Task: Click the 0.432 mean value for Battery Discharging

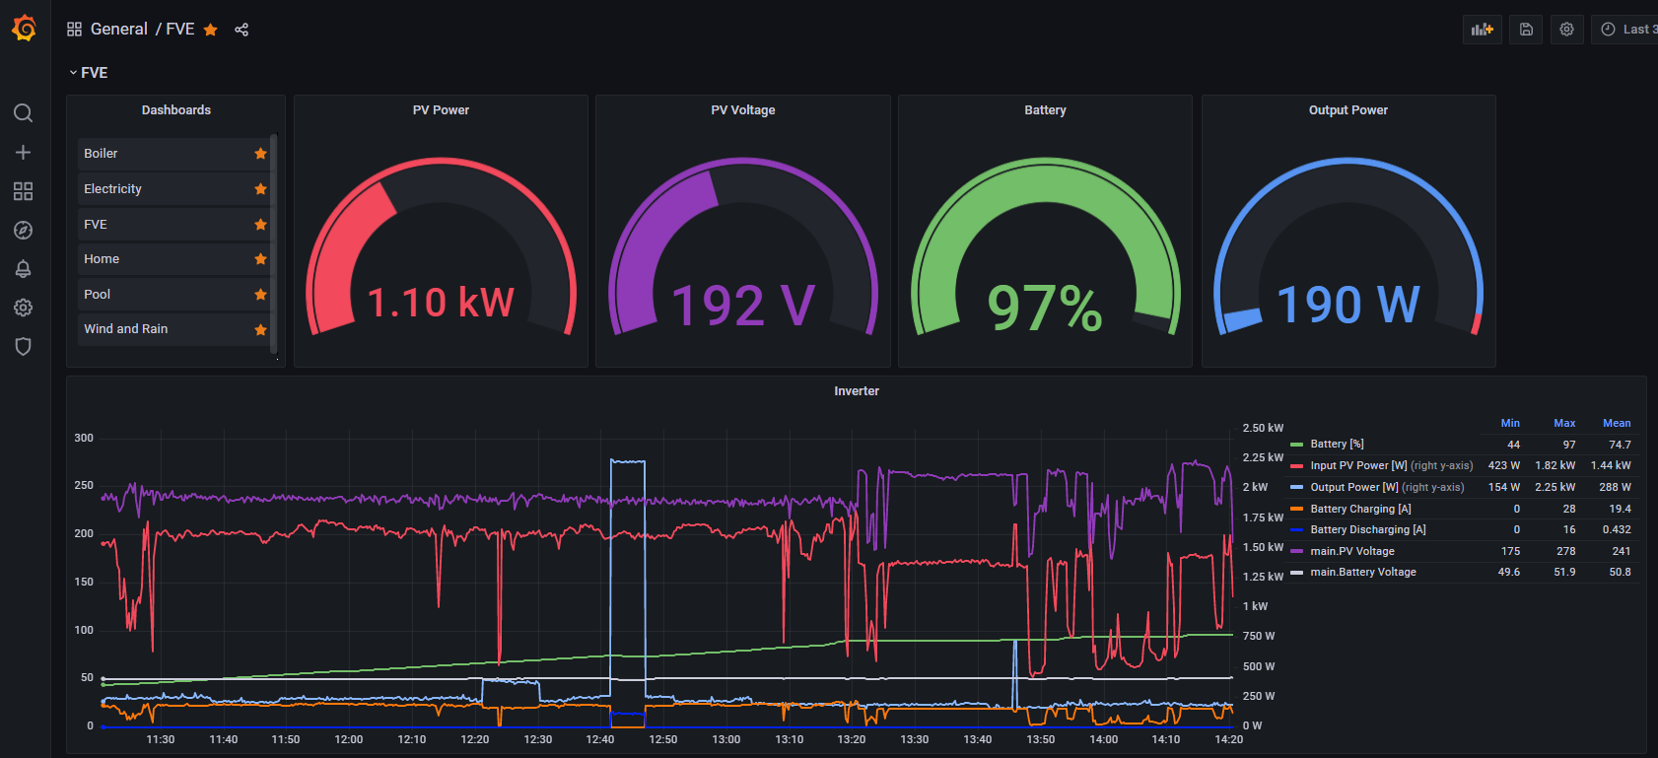Action: 1617,529
